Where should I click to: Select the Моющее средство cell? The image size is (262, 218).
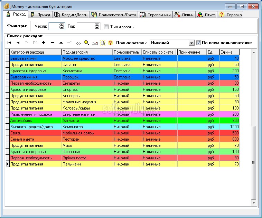coord(87,58)
